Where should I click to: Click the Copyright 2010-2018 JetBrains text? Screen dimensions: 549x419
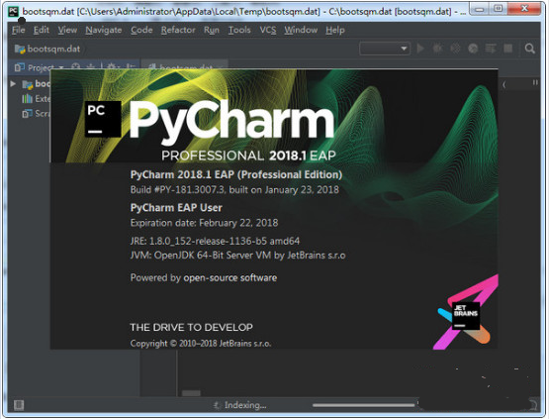[201, 344]
